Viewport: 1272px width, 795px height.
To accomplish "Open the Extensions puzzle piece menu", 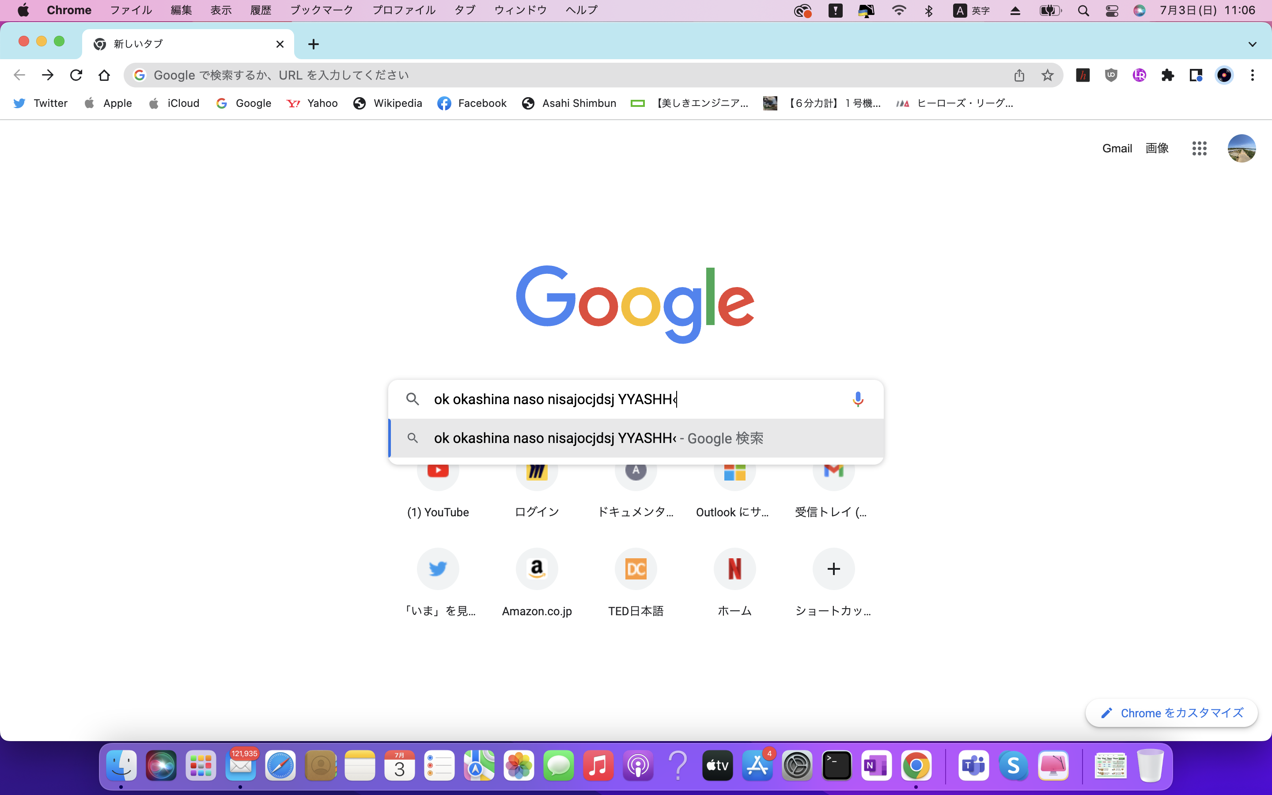I will [x=1167, y=75].
